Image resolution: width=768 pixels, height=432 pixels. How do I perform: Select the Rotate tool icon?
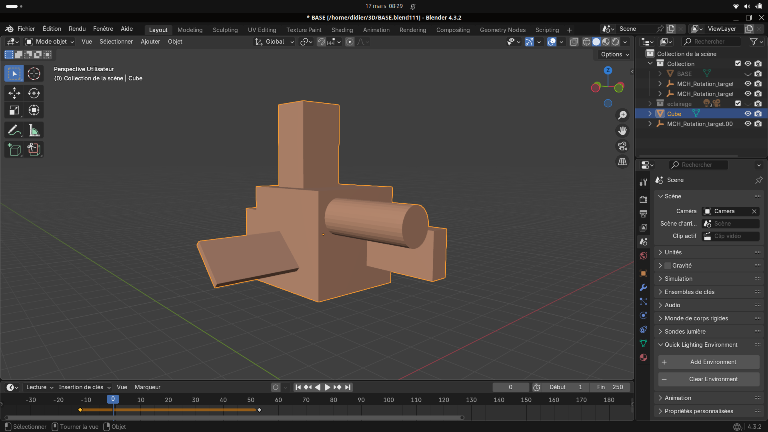[34, 93]
